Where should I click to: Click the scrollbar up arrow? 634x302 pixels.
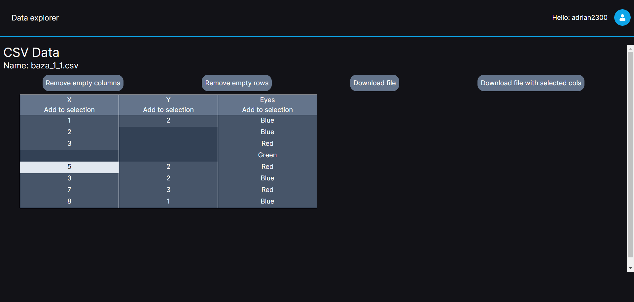click(x=630, y=49)
